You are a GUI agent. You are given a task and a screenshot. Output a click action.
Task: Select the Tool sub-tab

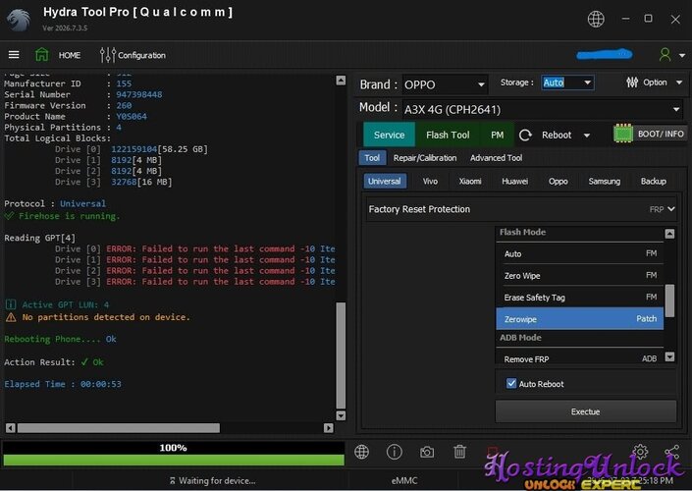[372, 158]
